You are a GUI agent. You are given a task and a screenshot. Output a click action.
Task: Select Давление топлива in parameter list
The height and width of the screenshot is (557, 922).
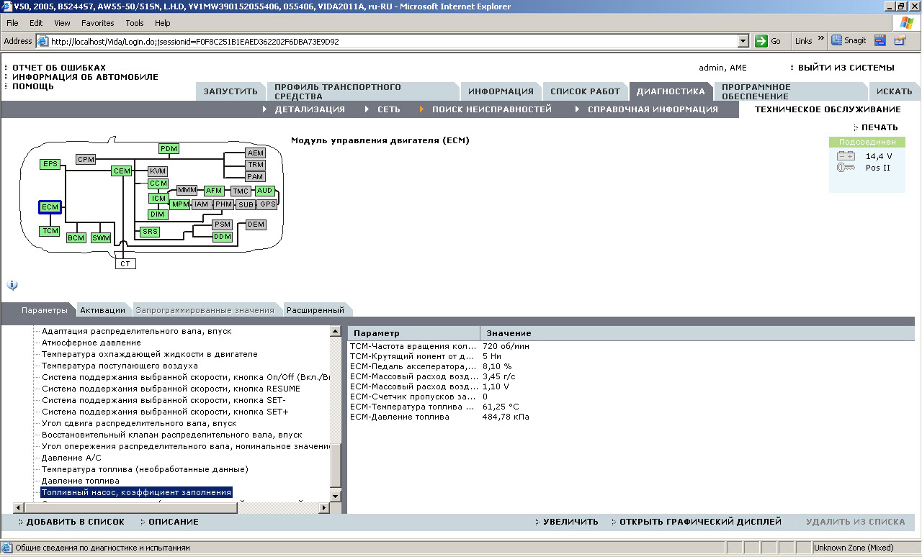[x=80, y=481]
